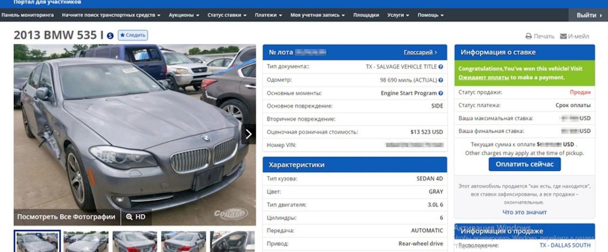
Task: Click Выйти logout button
Action: pos(588,15)
